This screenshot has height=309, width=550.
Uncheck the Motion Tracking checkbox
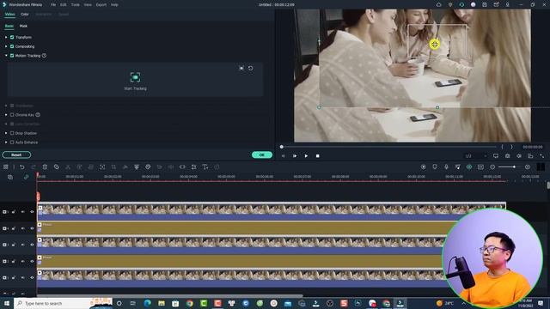12,55
